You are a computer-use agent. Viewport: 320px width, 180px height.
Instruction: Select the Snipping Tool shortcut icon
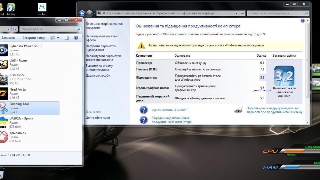pos(3,108)
